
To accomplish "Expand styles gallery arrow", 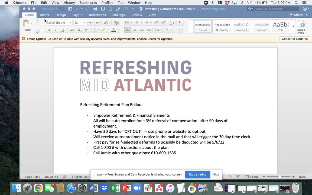I will (x=293, y=26).
